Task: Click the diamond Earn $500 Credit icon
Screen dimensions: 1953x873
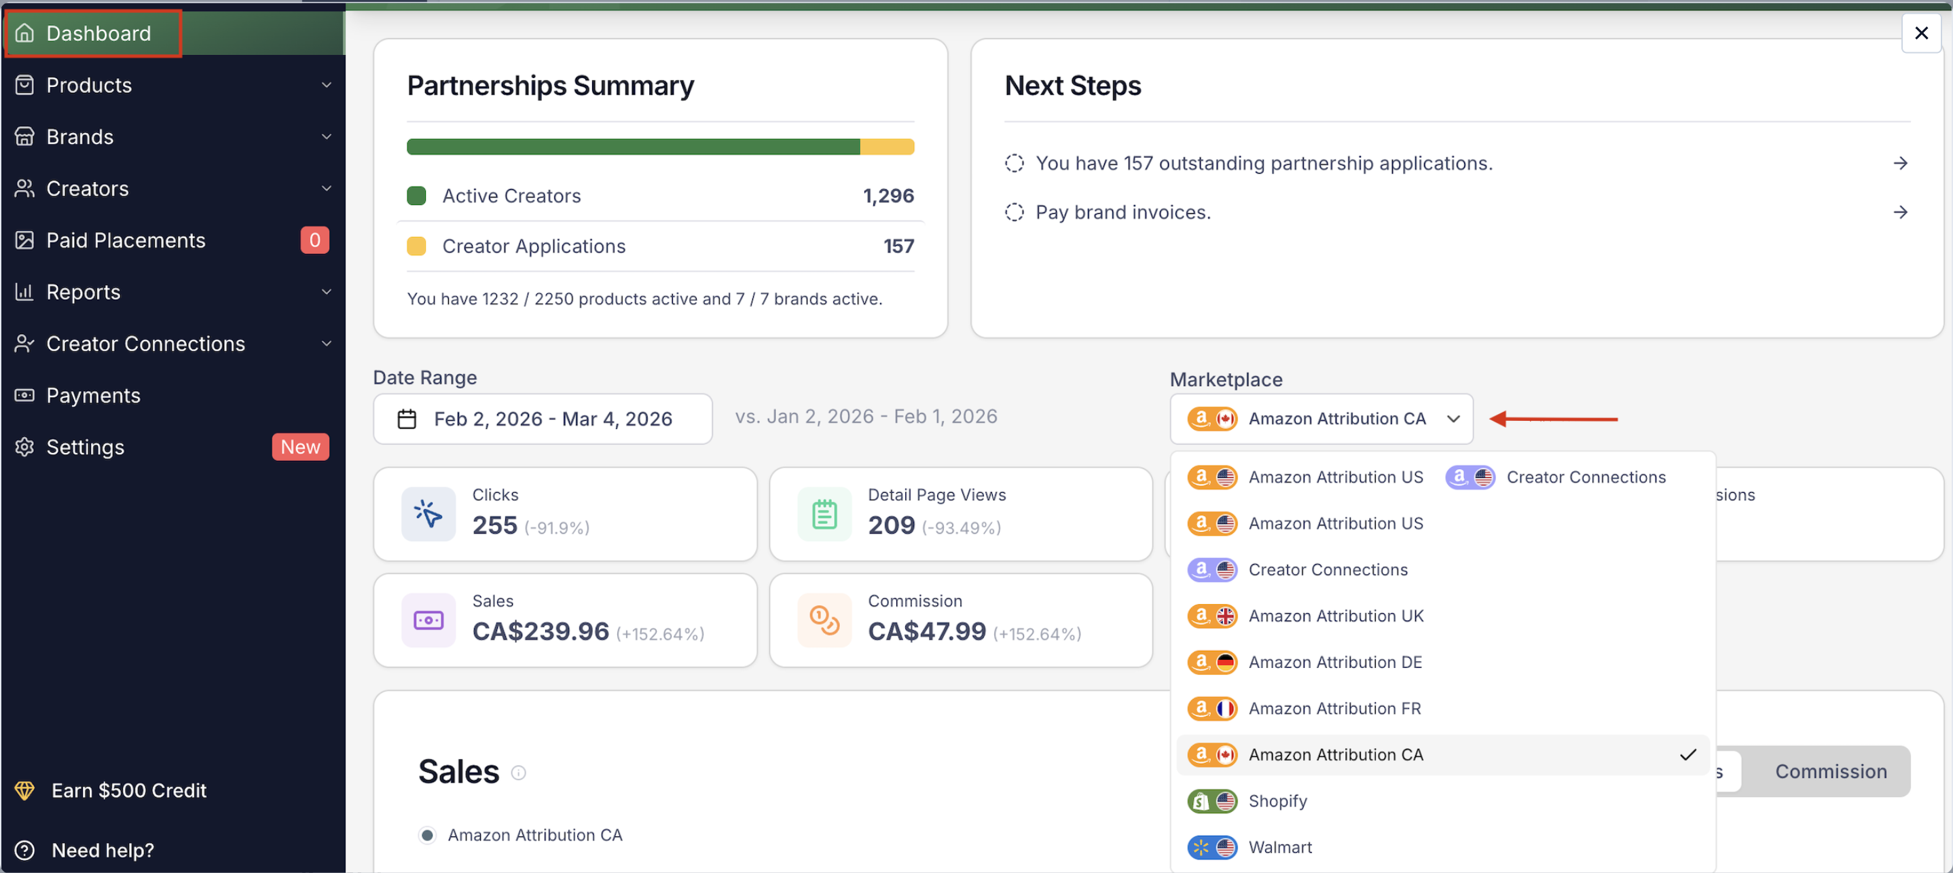Action: point(24,790)
